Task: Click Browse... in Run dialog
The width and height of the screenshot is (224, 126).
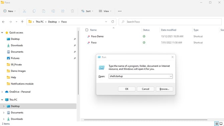Action: 164,89
